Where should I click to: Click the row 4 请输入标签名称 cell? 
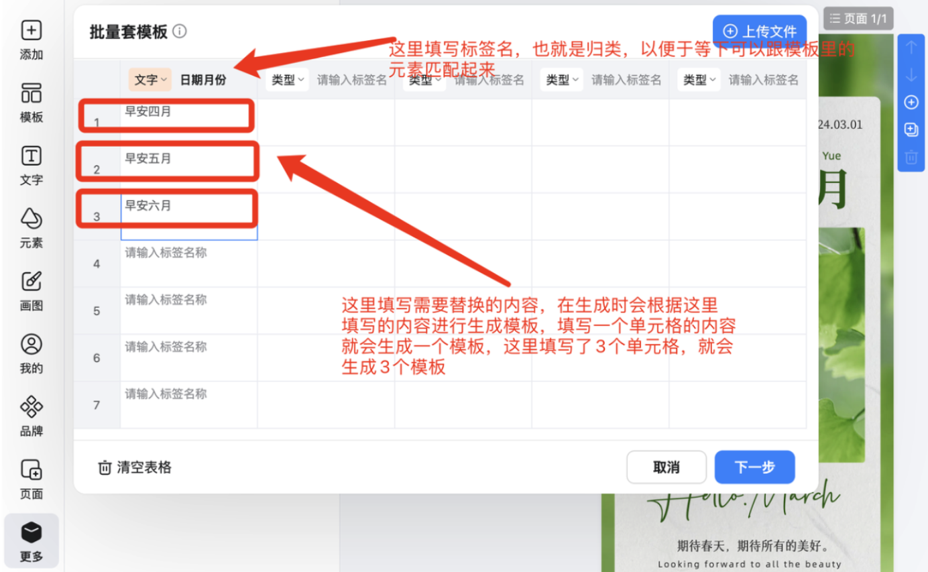point(188,263)
